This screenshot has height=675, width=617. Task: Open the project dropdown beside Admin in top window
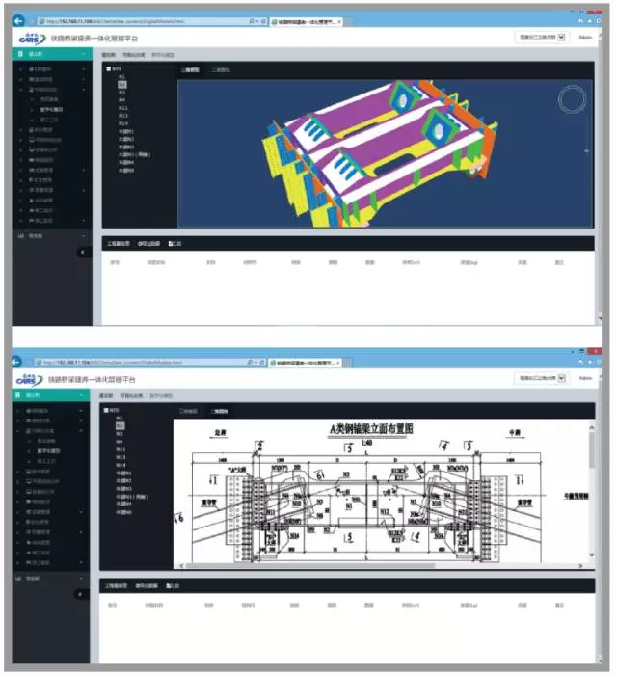[x=542, y=38]
